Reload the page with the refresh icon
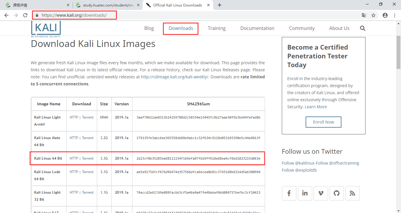The height and width of the screenshot is (213, 401). [25, 15]
